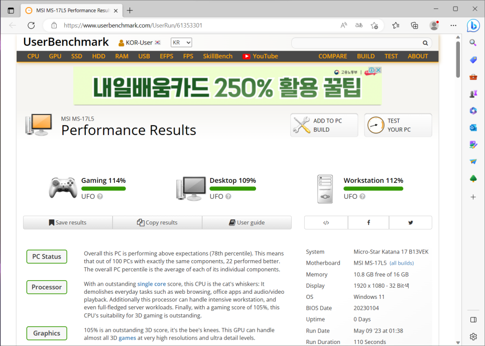Open the sidebar tools briefcase icon

tap(473, 77)
